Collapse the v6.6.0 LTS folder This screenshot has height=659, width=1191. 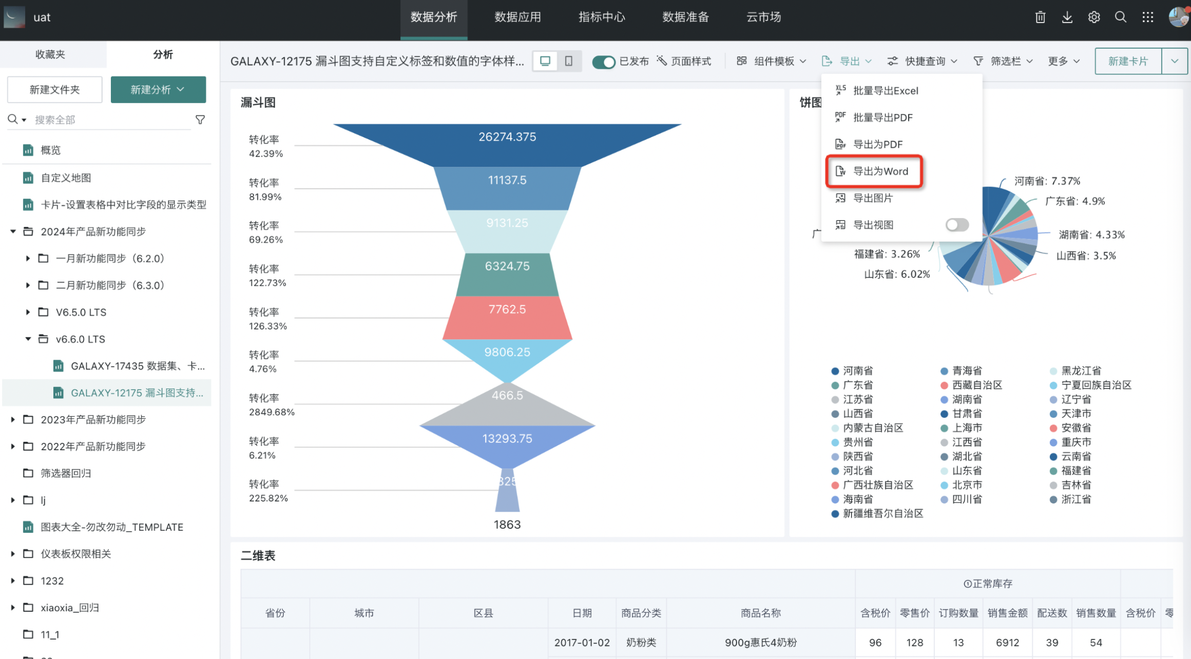coord(28,339)
